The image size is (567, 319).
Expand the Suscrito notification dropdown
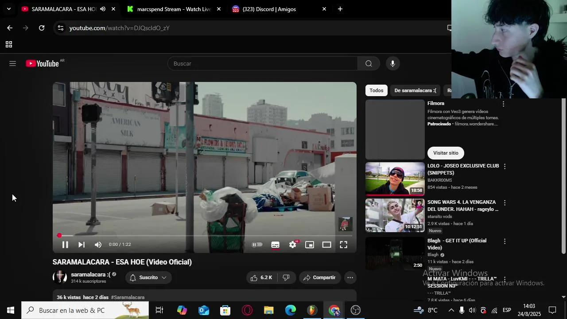148,278
